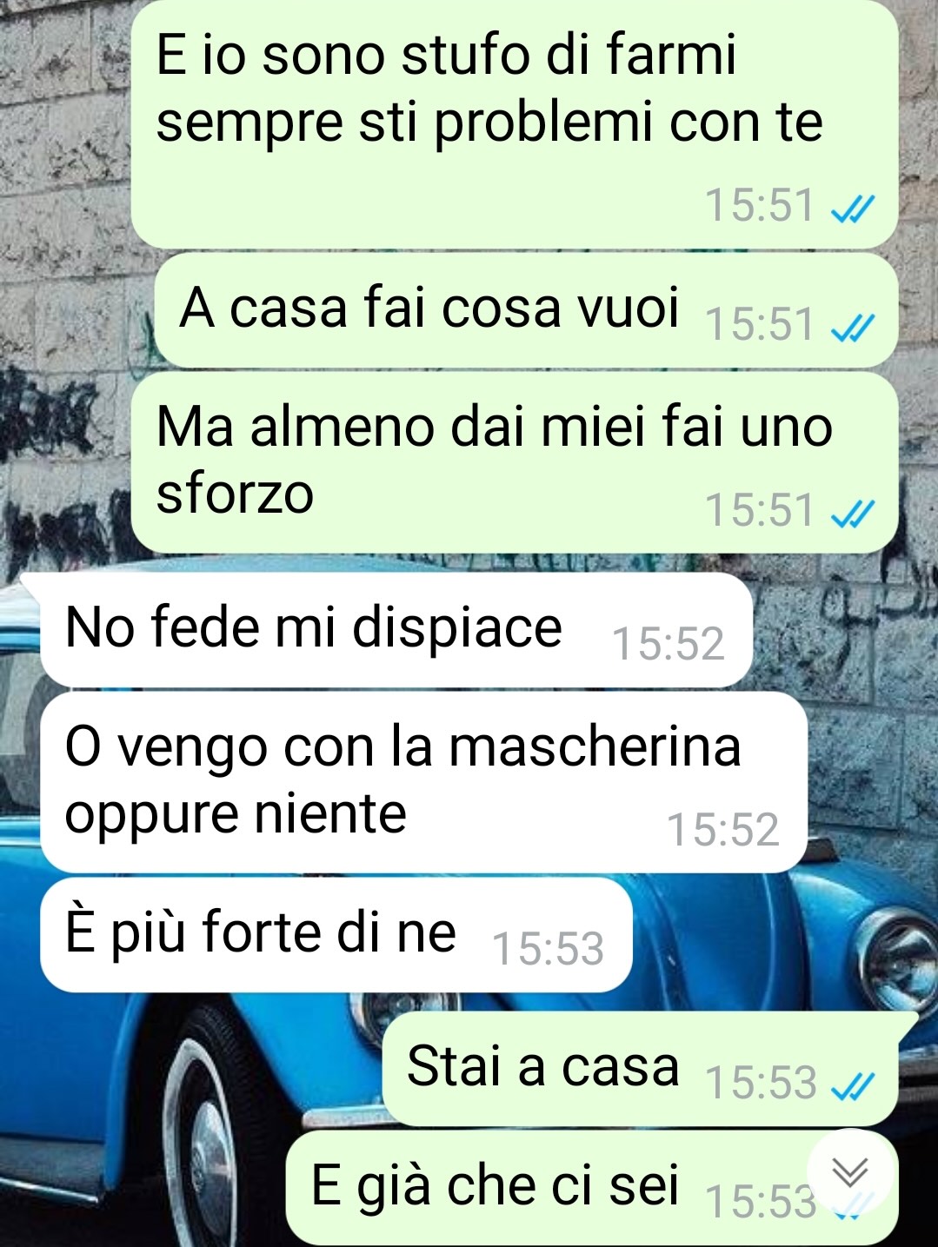Select message 'Stai a casa'
Viewport: 938px width, 1247px height.
click(640, 1069)
